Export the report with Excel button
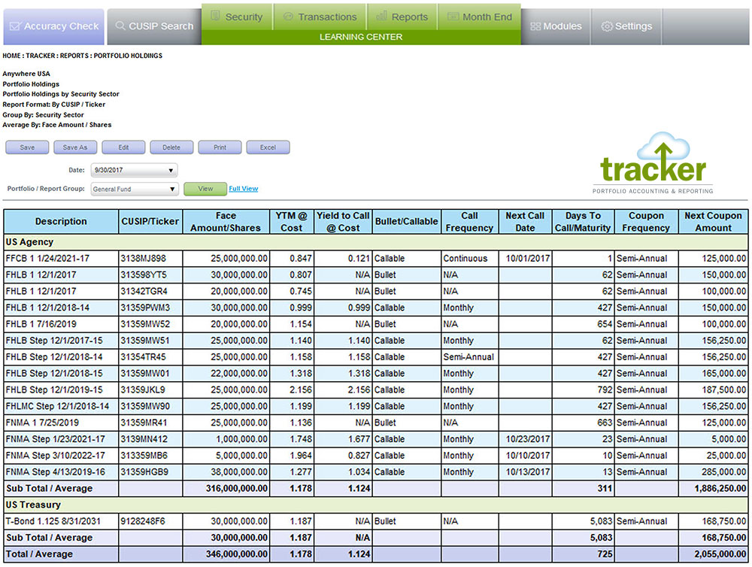The image size is (752, 567). point(268,147)
